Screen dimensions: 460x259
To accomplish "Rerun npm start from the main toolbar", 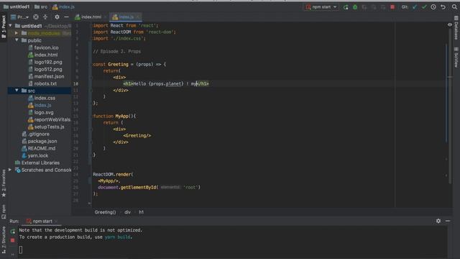I will click(x=346, y=7).
